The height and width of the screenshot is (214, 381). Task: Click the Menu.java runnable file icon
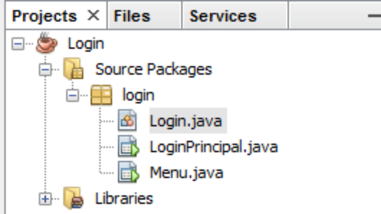pos(128,172)
